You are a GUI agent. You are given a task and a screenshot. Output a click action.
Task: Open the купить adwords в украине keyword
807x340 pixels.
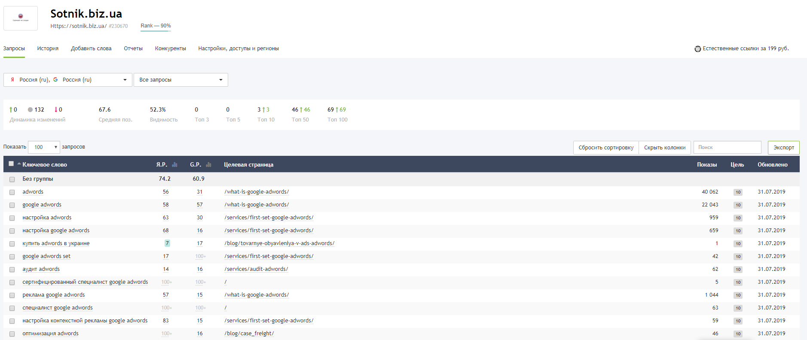click(x=56, y=243)
